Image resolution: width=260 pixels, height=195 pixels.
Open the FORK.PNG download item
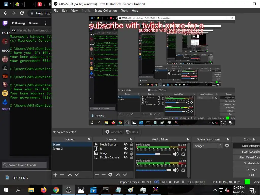point(20,178)
